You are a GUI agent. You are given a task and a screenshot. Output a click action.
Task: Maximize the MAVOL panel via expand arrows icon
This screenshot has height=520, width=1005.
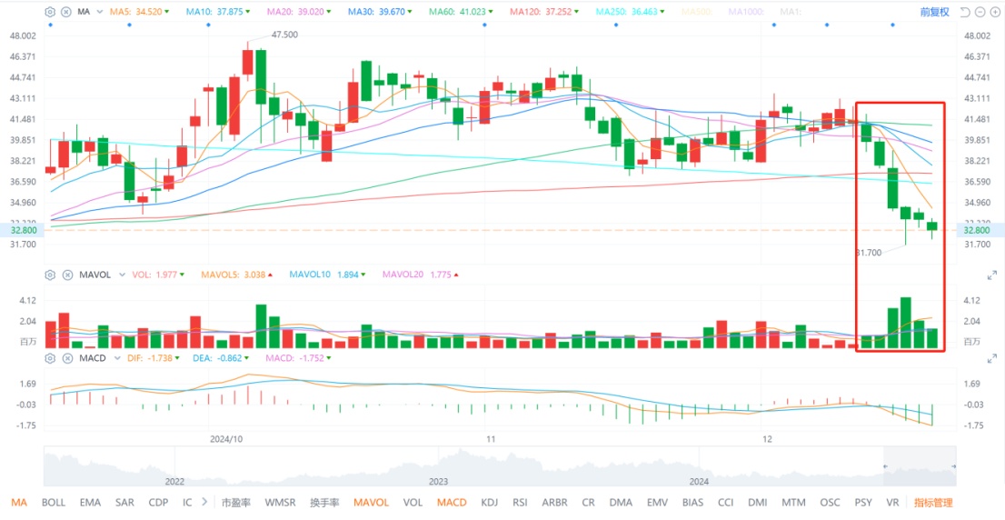(x=992, y=275)
